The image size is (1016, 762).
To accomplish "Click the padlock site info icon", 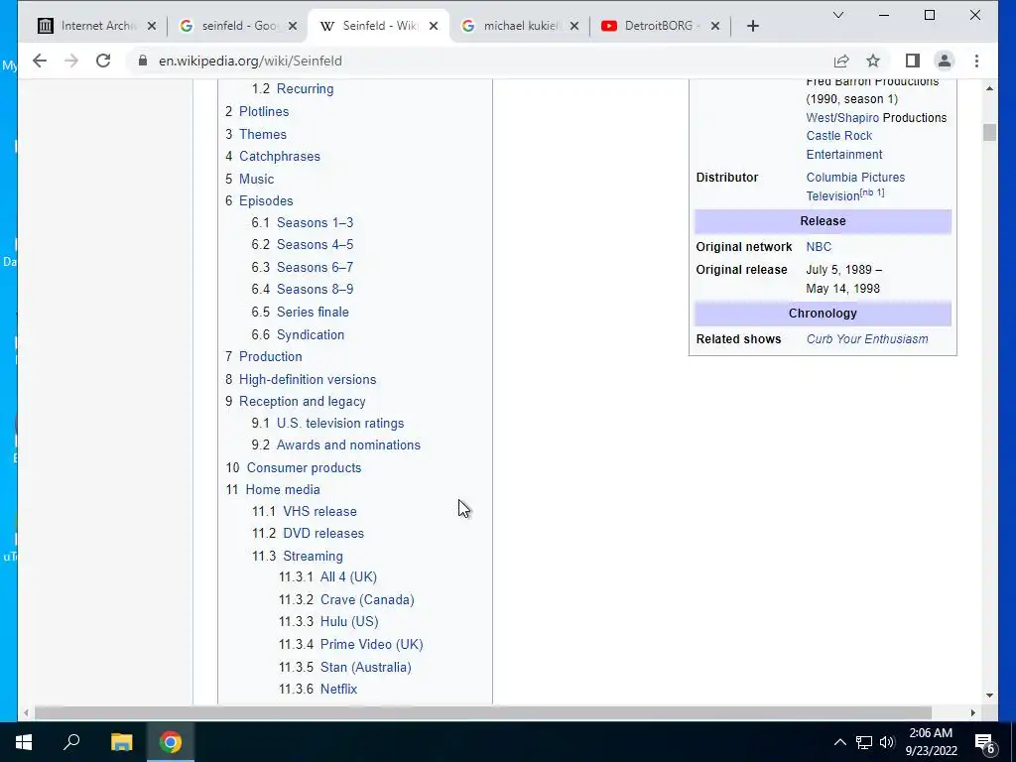I will tap(143, 61).
